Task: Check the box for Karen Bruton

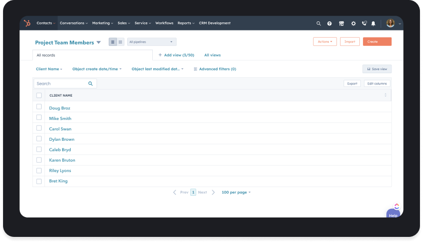Action: tap(39, 160)
